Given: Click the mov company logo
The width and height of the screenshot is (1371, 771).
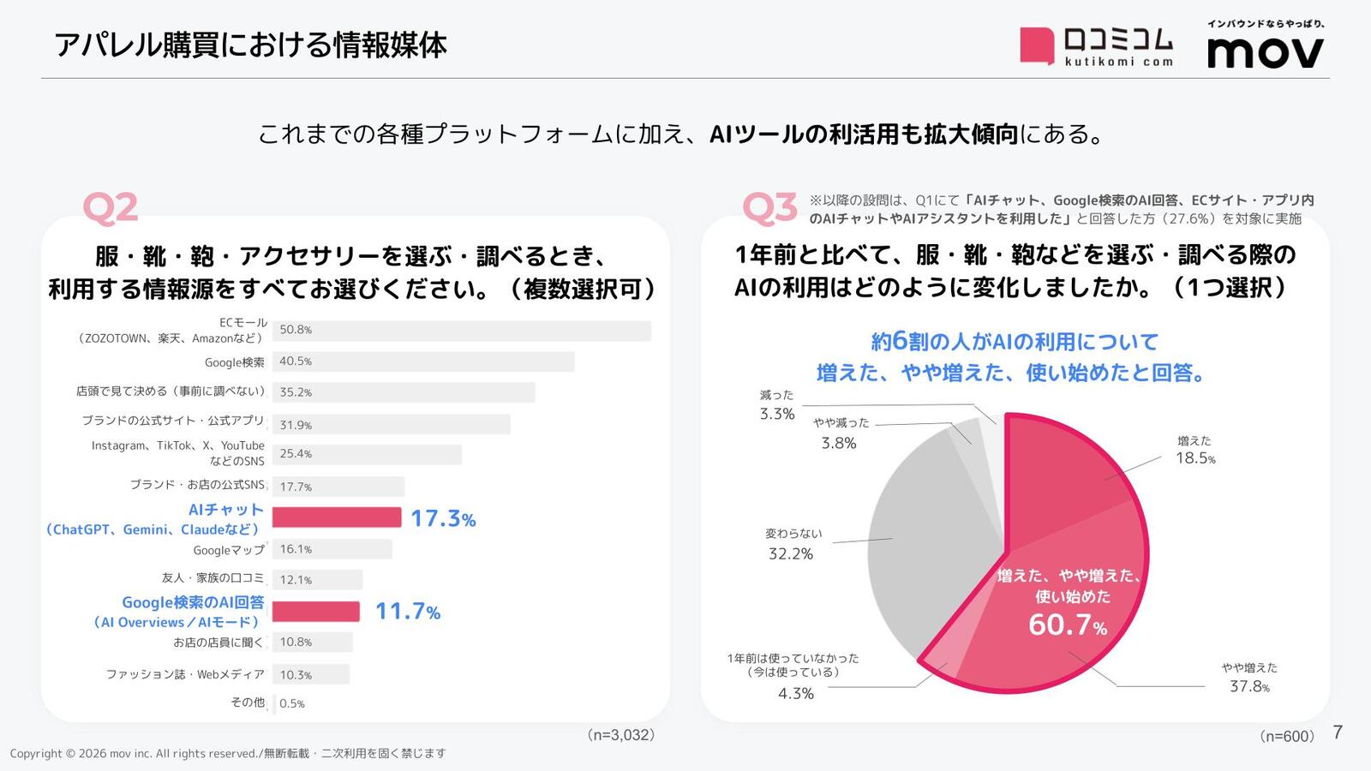Looking at the screenshot, I should [1266, 45].
